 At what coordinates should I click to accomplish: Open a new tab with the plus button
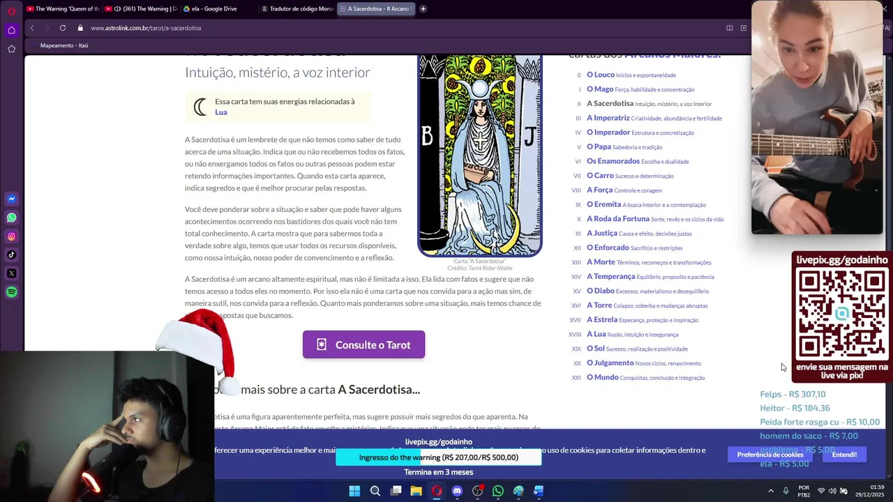[423, 9]
